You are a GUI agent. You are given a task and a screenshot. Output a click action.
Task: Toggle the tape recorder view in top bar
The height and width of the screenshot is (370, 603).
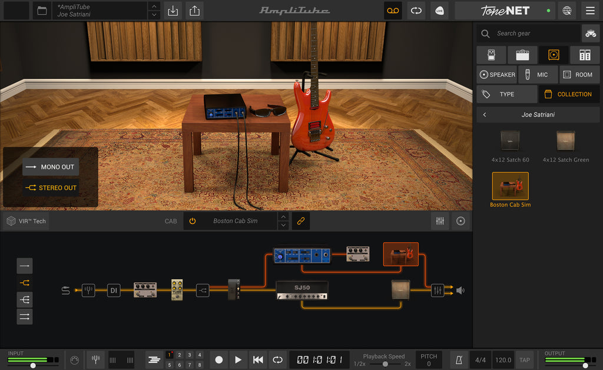click(x=393, y=11)
